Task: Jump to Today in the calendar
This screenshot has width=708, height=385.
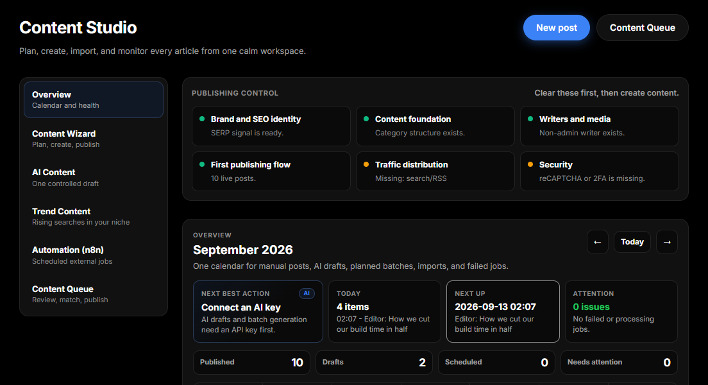Action: (x=632, y=242)
